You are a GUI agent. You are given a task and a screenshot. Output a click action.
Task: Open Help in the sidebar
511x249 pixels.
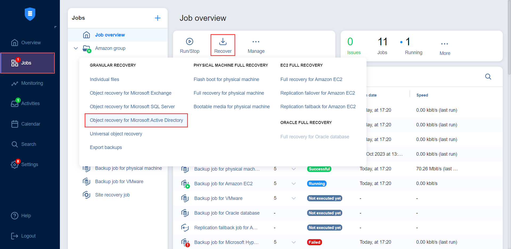pos(21,216)
